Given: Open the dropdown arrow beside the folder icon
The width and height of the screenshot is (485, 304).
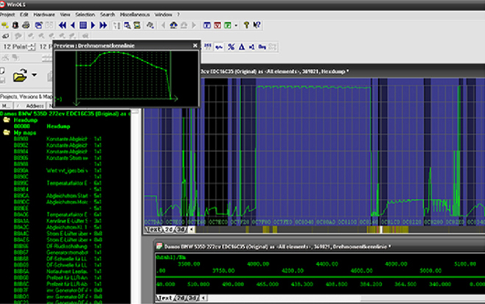Looking at the screenshot, I should [x=35, y=75].
